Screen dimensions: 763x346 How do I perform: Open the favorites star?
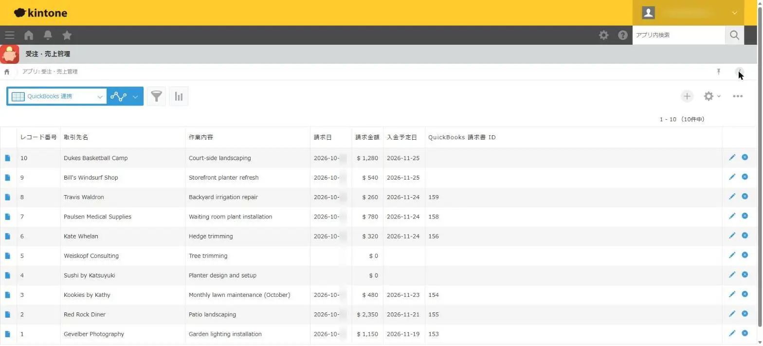click(67, 35)
